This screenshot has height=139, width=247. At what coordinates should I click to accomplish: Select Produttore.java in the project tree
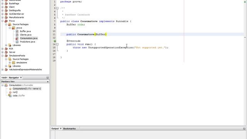click(x=27, y=42)
